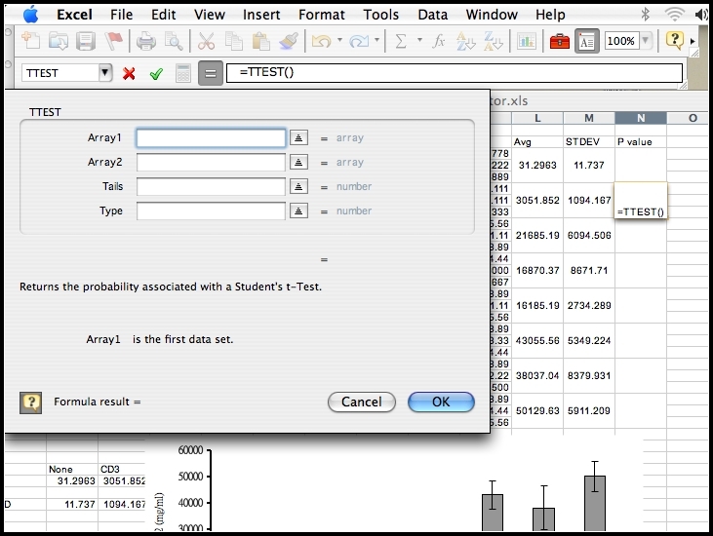This screenshot has height=536, width=713.
Task: Click the red X cancel formula icon
Action: 129,73
